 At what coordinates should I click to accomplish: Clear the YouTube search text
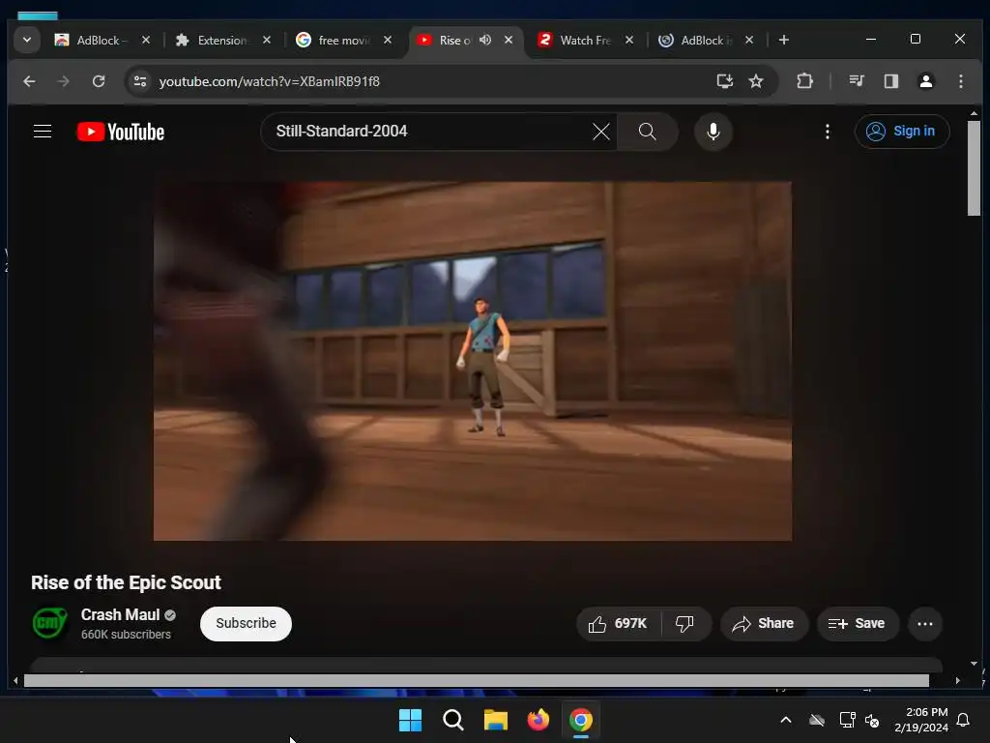pyautogui.click(x=601, y=132)
